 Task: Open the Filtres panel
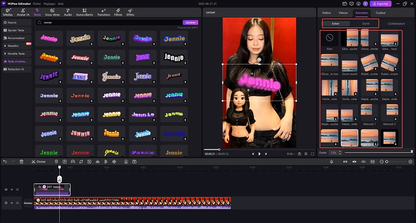point(118,12)
